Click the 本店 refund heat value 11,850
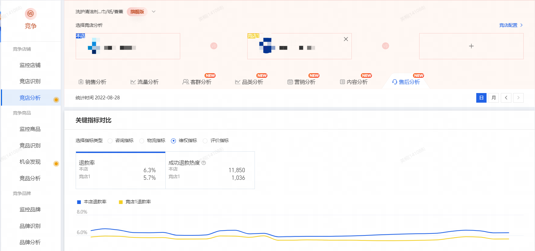The height and width of the screenshot is (251, 535). (x=237, y=170)
